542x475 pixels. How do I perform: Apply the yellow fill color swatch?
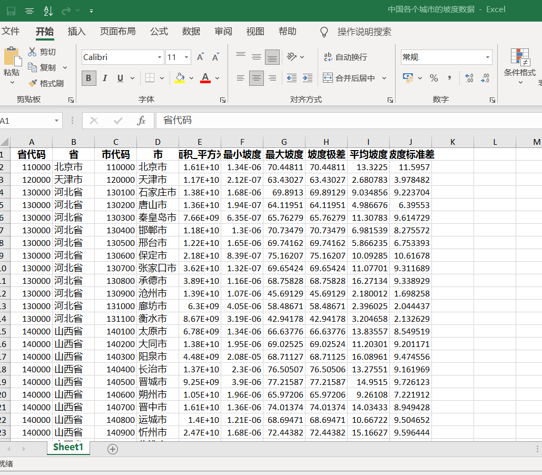point(180,78)
